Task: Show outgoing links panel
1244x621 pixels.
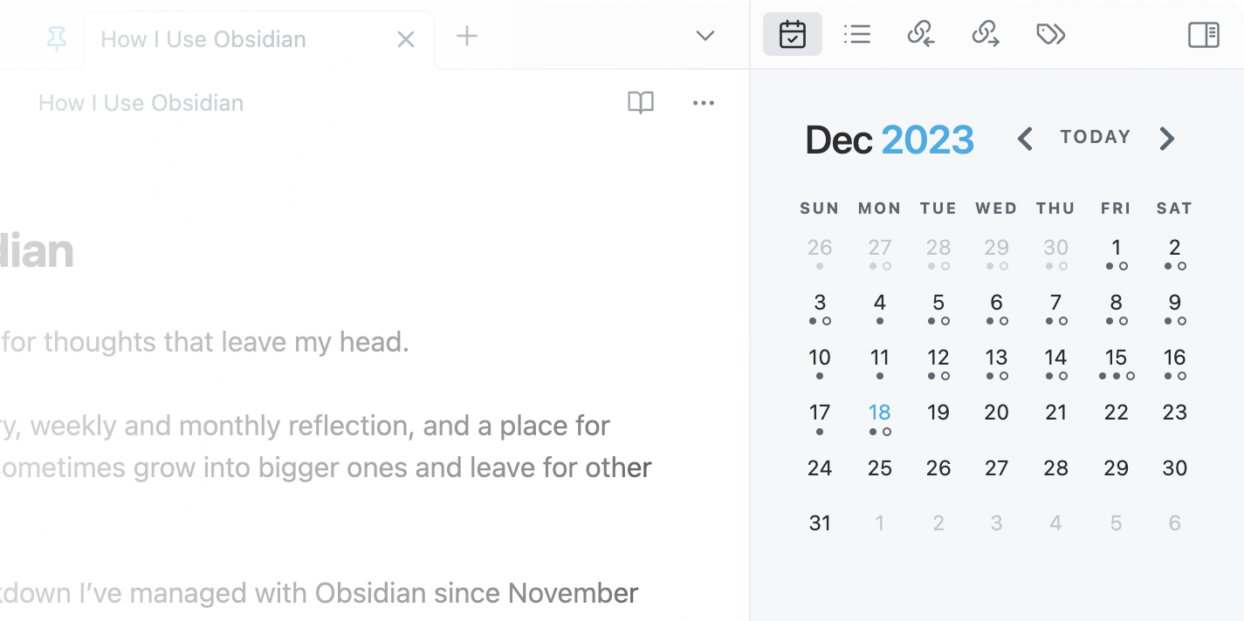Action: (x=986, y=34)
